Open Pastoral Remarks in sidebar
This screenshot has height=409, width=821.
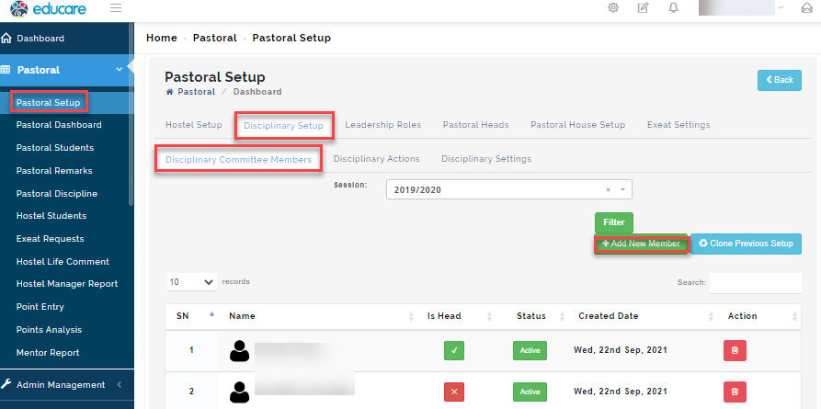[x=54, y=171]
